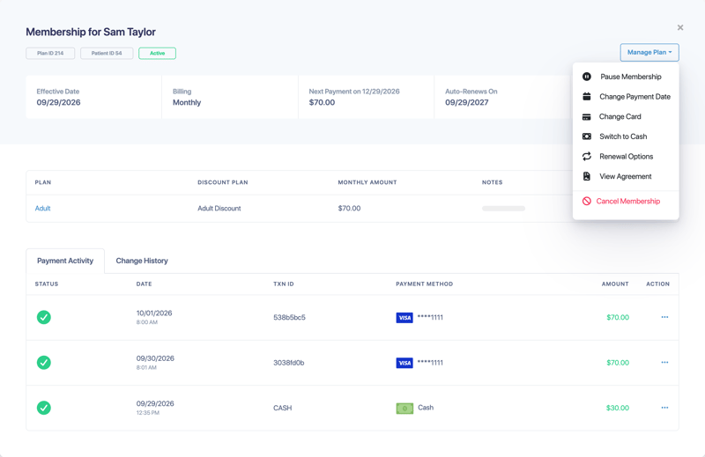Switch to the Change History tab
The height and width of the screenshot is (457, 705).
(142, 261)
